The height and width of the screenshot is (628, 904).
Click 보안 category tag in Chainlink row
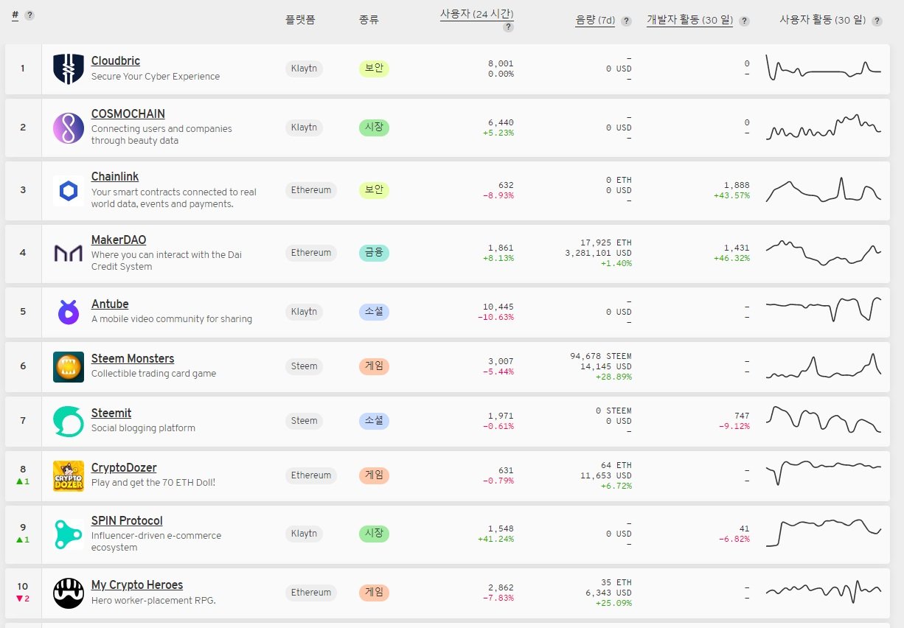tap(374, 190)
